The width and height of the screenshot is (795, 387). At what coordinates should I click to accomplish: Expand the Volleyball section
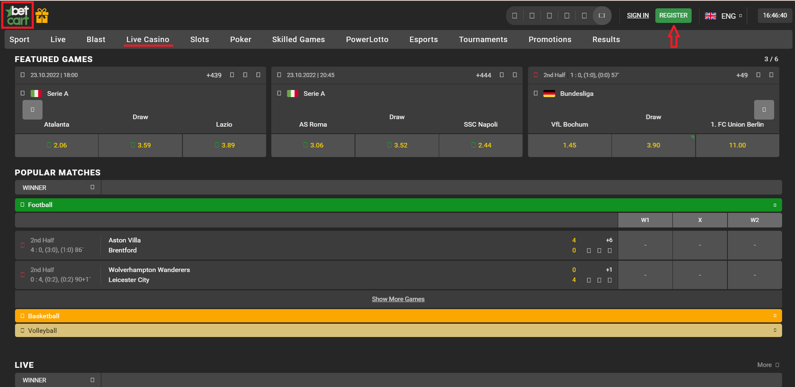coord(775,330)
